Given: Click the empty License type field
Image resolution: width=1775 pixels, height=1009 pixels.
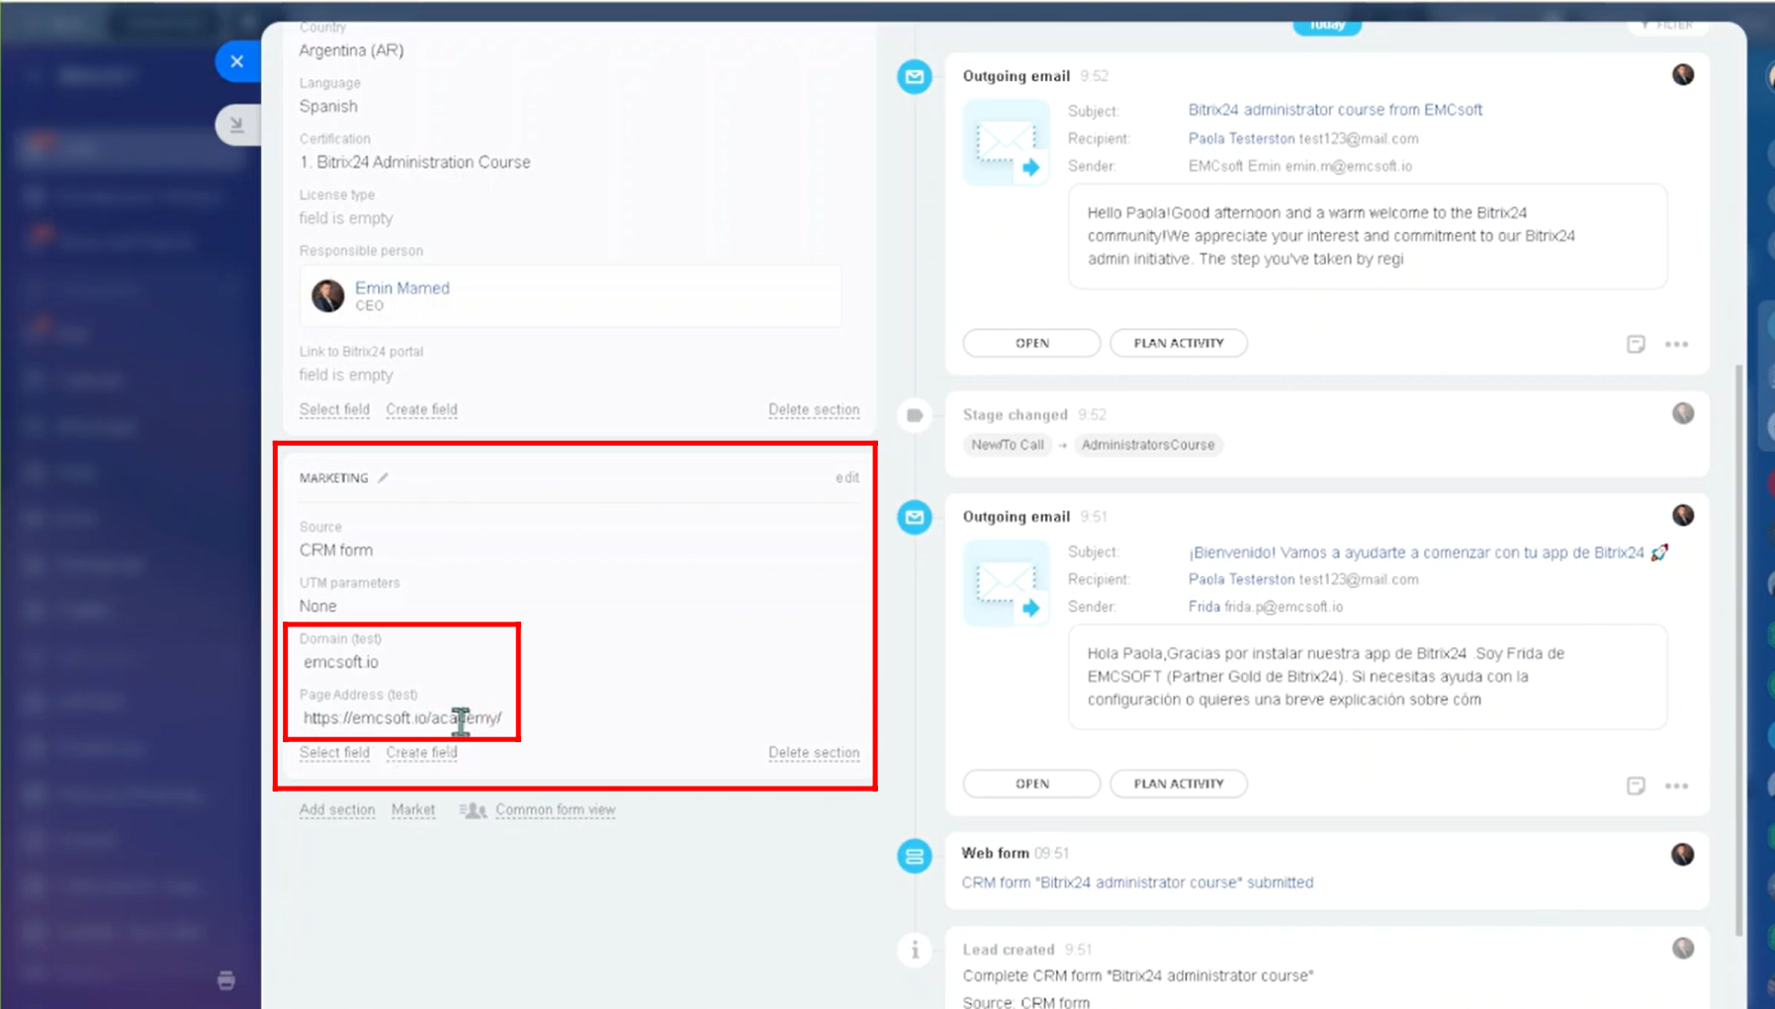Looking at the screenshot, I should coord(346,218).
